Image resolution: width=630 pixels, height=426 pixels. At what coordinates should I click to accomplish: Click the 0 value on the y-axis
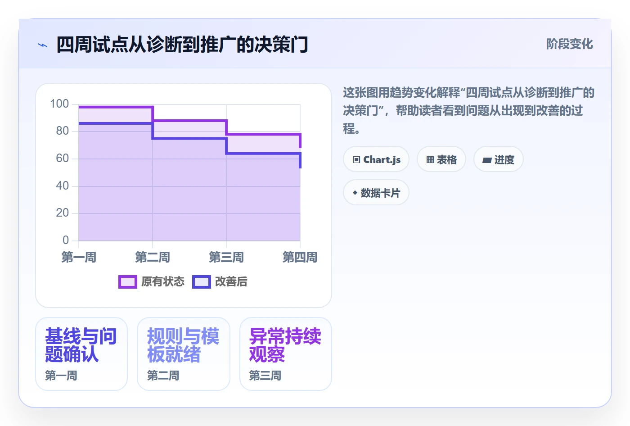(66, 240)
